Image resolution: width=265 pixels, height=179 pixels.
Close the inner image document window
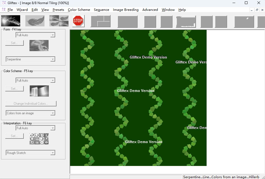click(262, 10)
